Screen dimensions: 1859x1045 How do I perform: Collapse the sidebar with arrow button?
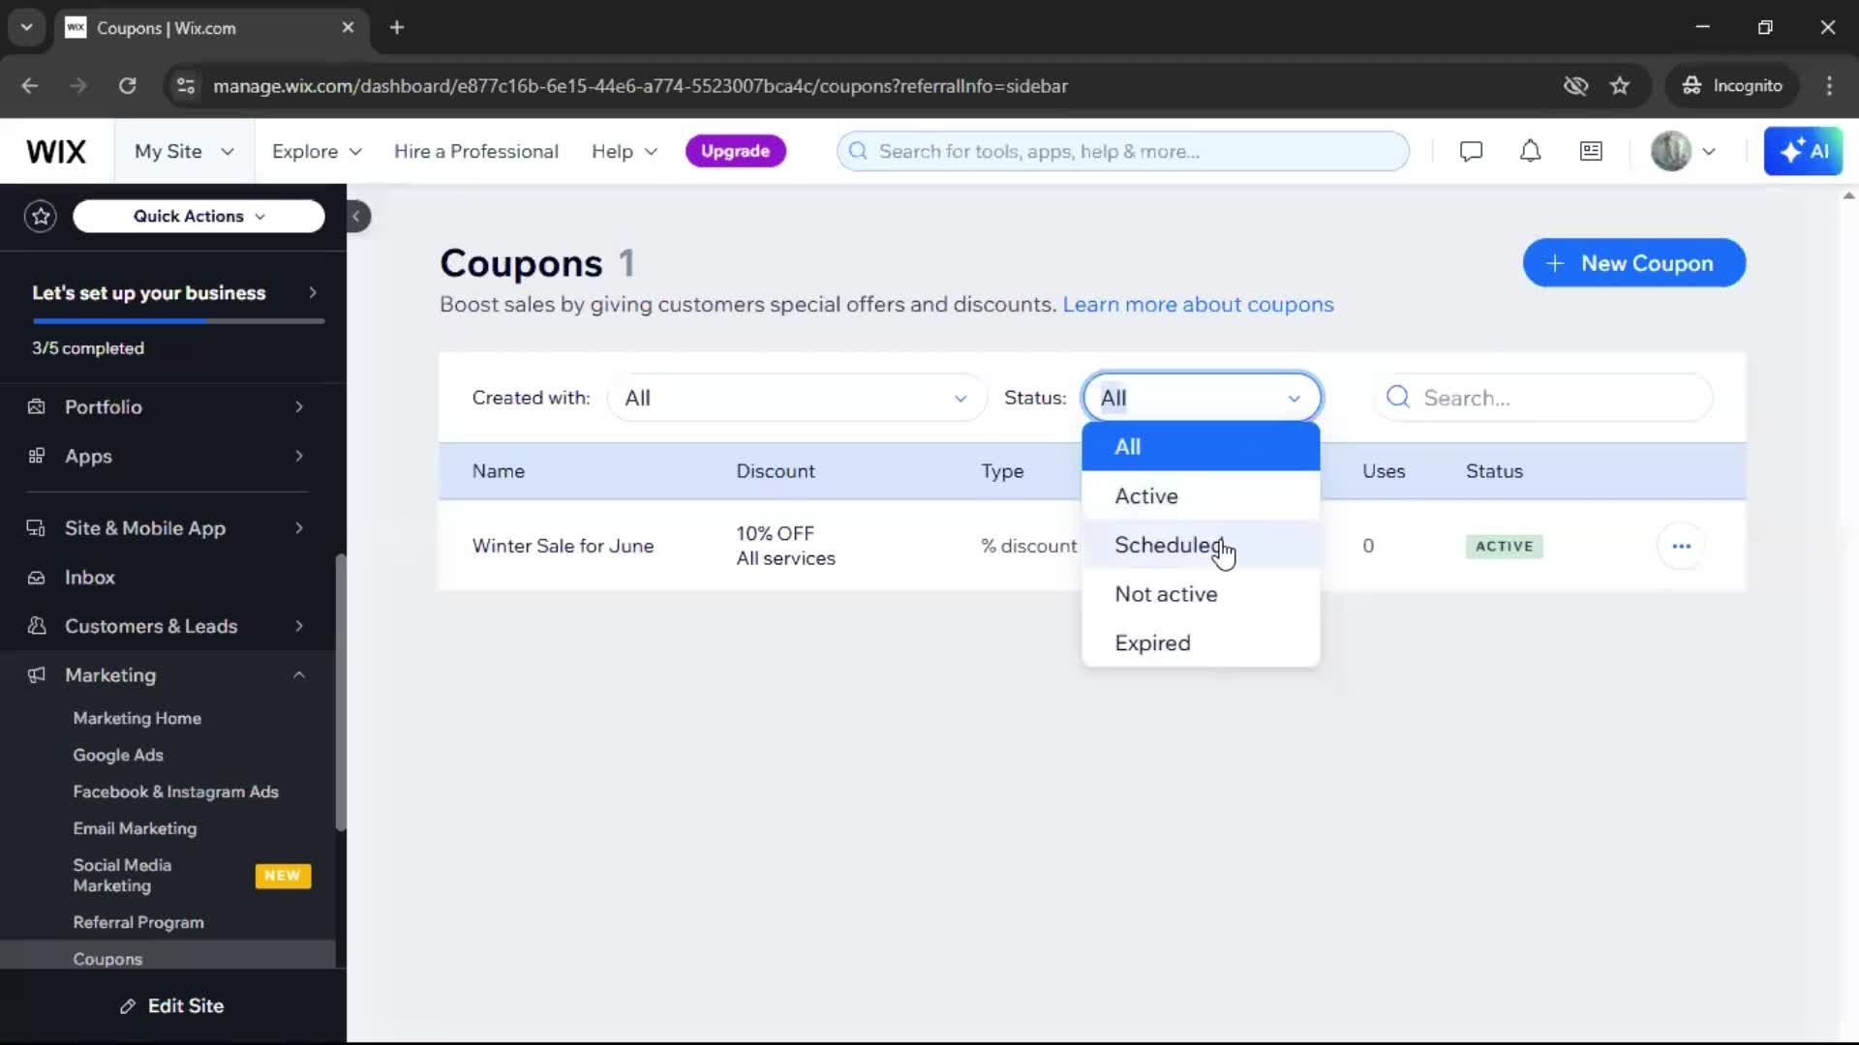point(356,216)
